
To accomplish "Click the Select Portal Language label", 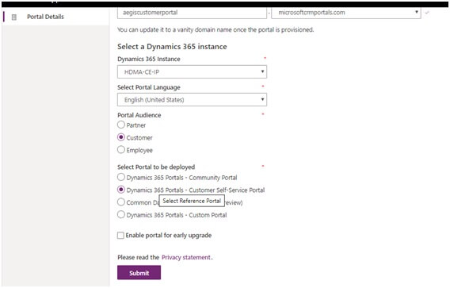I will pyautogui.click(x=149, y=87).
